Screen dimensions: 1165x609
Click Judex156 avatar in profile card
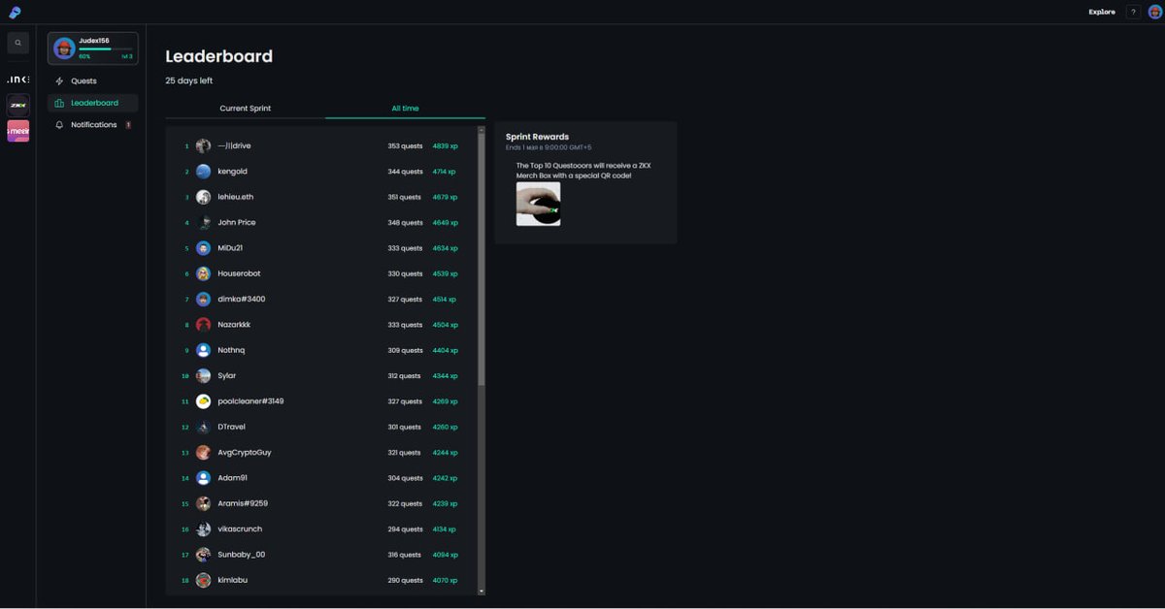[64, 48]
